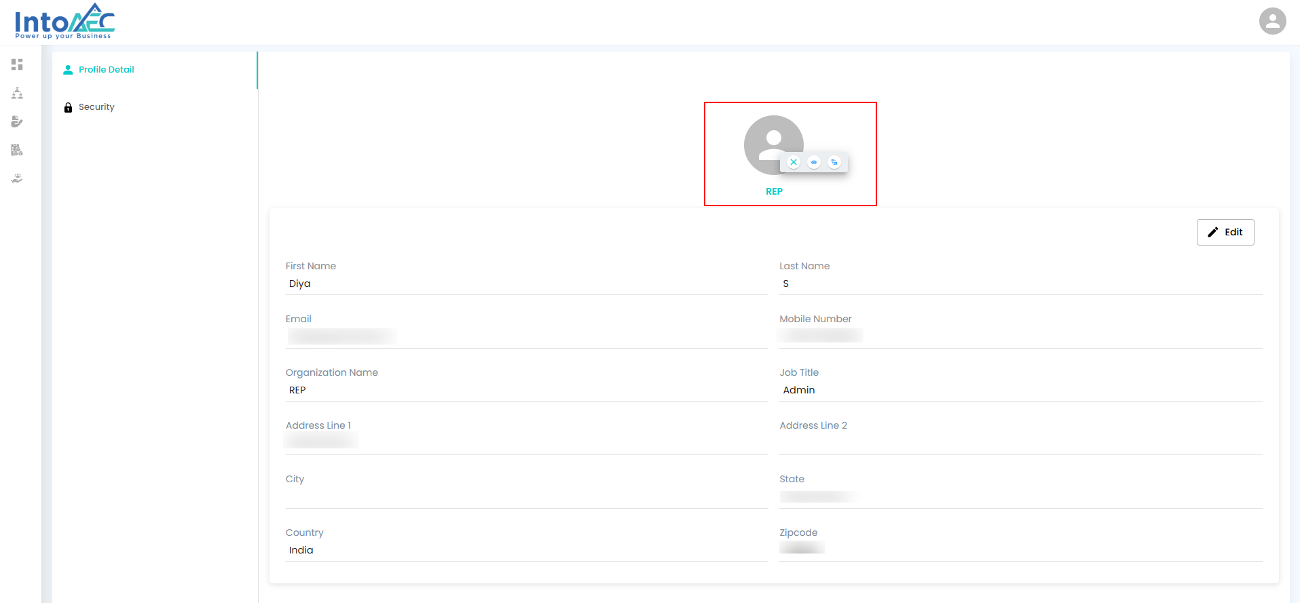
Task: Click the Zipcode field
Action: (1021, 551)
